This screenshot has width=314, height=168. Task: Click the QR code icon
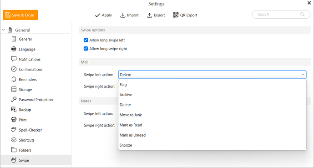tap(176, 15)
